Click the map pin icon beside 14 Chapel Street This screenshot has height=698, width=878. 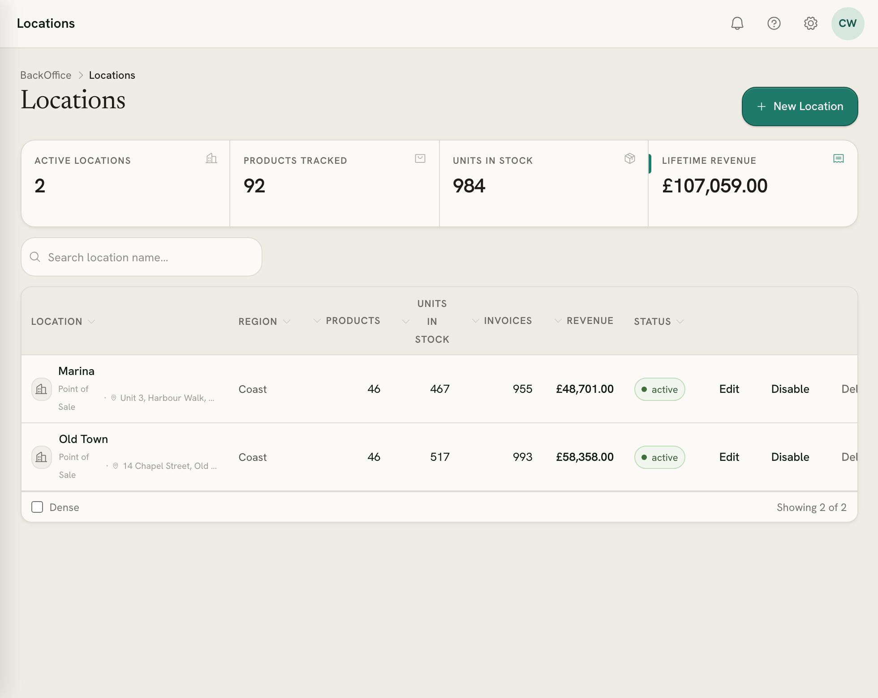pos(116,466)
